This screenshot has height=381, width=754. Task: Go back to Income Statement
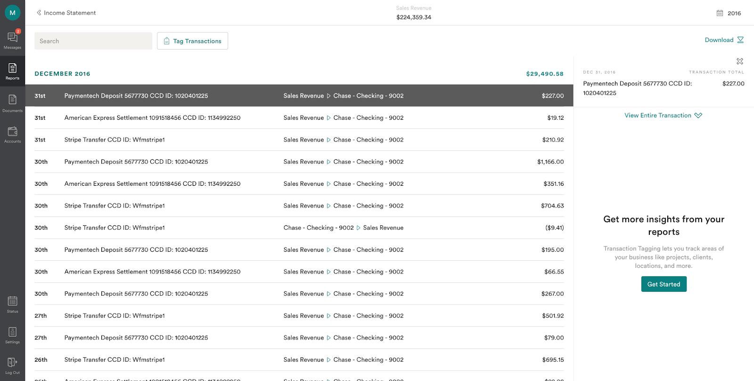66,13
